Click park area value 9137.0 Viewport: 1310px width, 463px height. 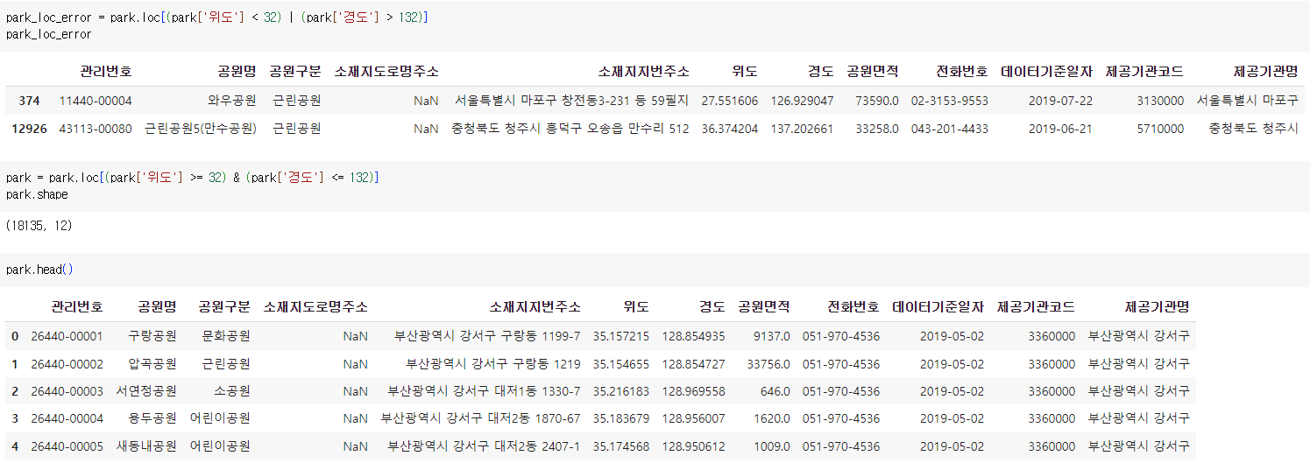772,336
